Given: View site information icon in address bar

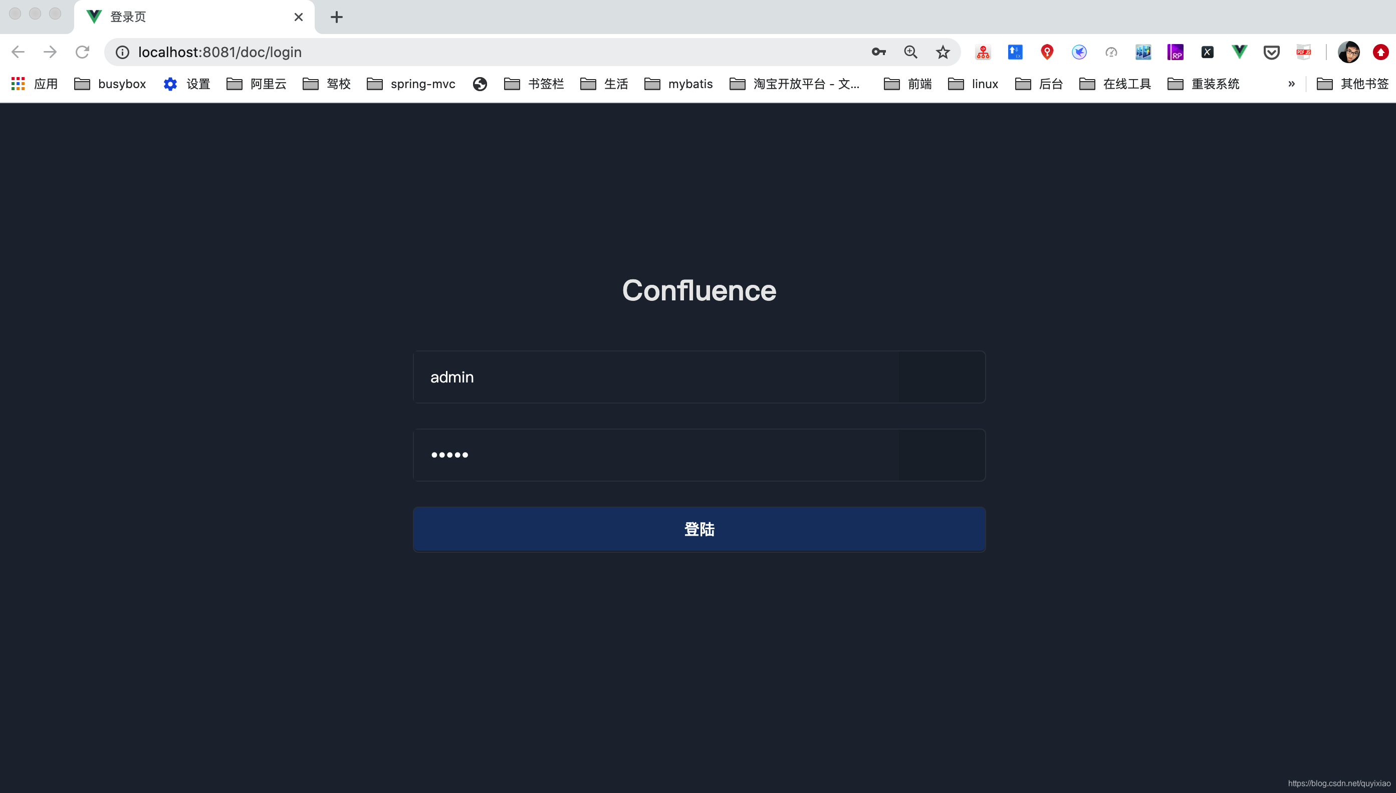Looking at the screenshot, I should pos(122,52).
